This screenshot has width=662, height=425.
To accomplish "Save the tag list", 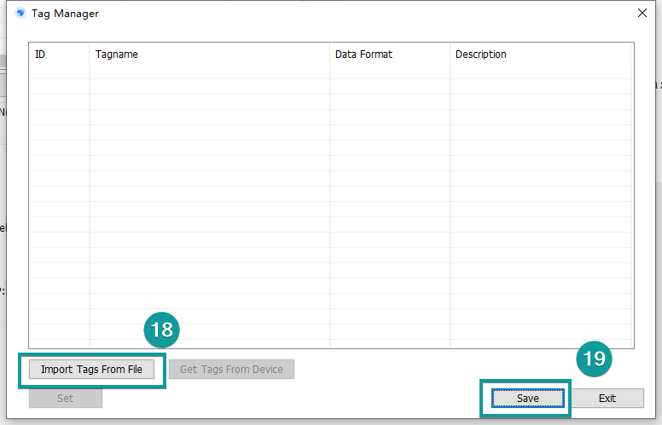I will point(527,398).
